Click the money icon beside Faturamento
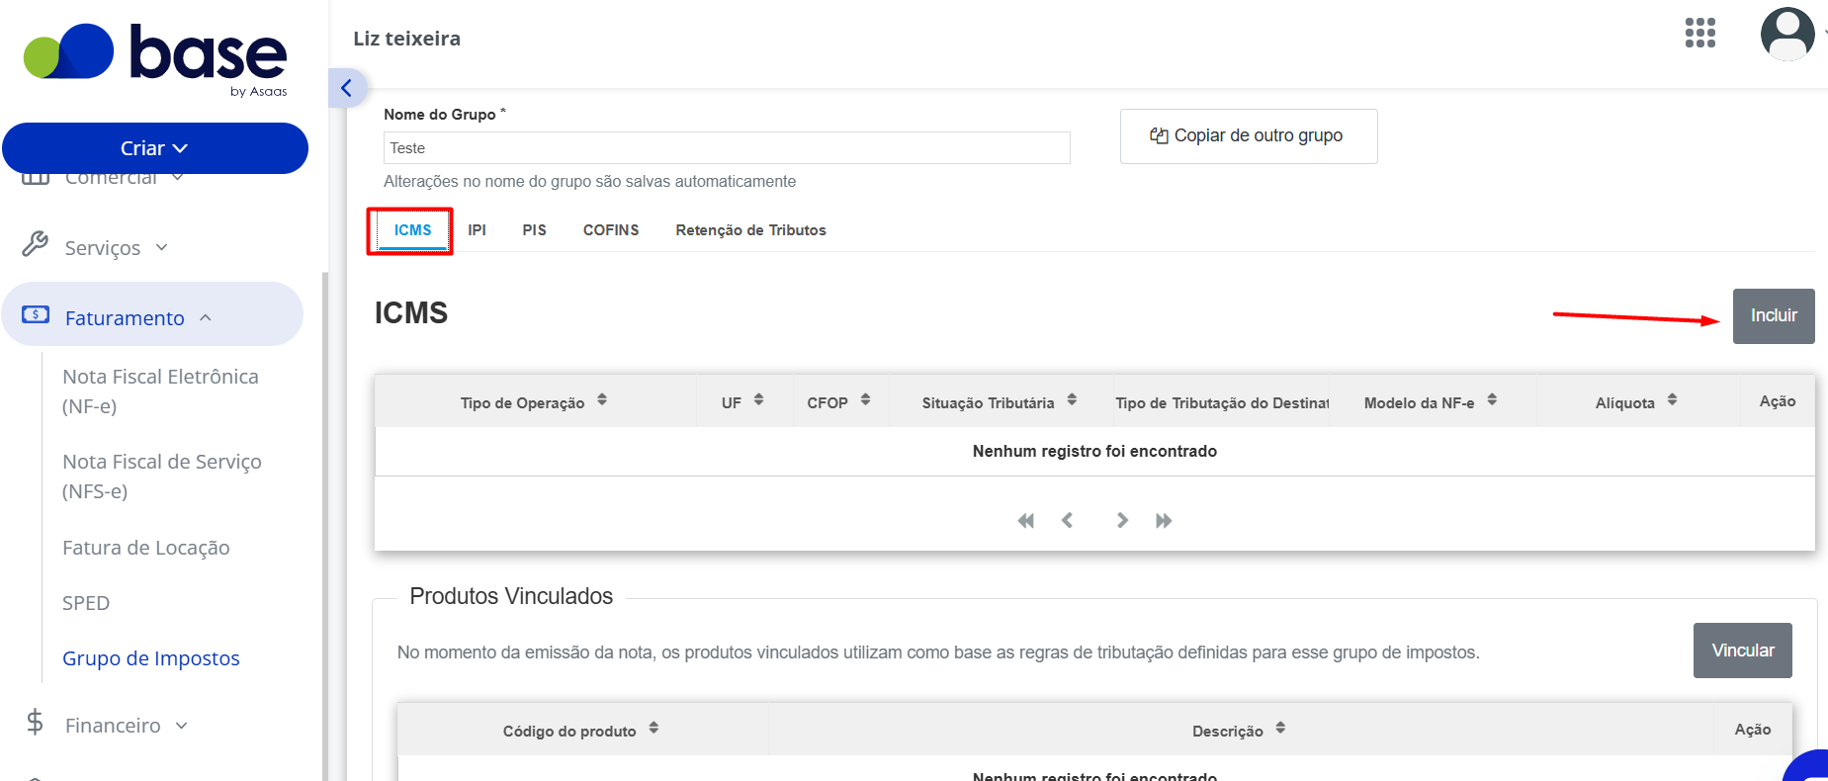Image resolution: width=1828 pixels, height=781 pixels. coord(36,314)
